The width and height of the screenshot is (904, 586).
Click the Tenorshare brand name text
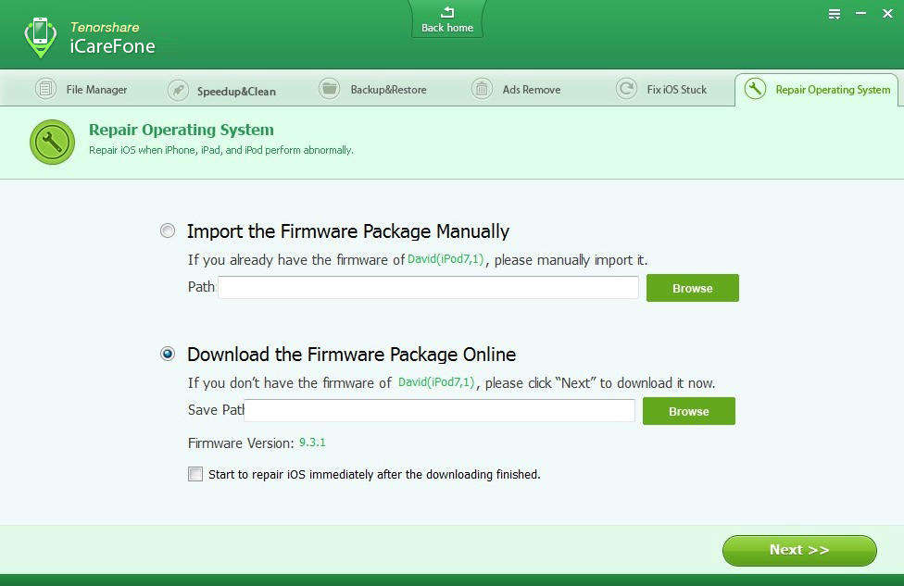105,27
